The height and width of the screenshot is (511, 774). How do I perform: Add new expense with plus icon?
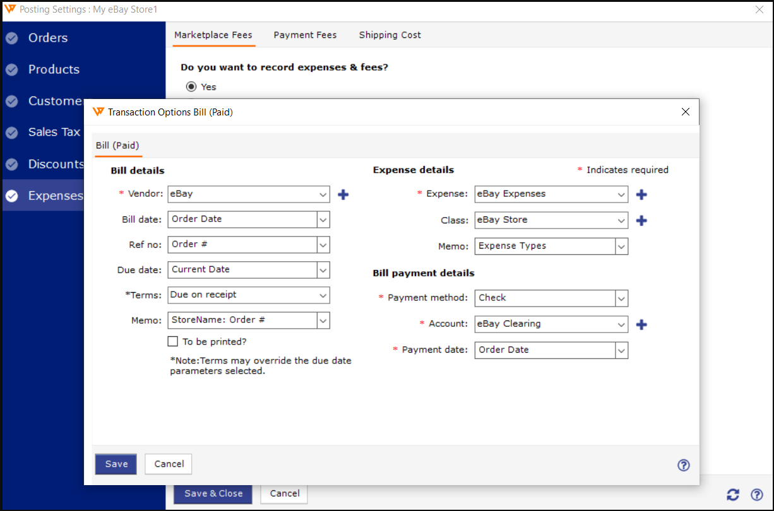[x=641, y=194]
